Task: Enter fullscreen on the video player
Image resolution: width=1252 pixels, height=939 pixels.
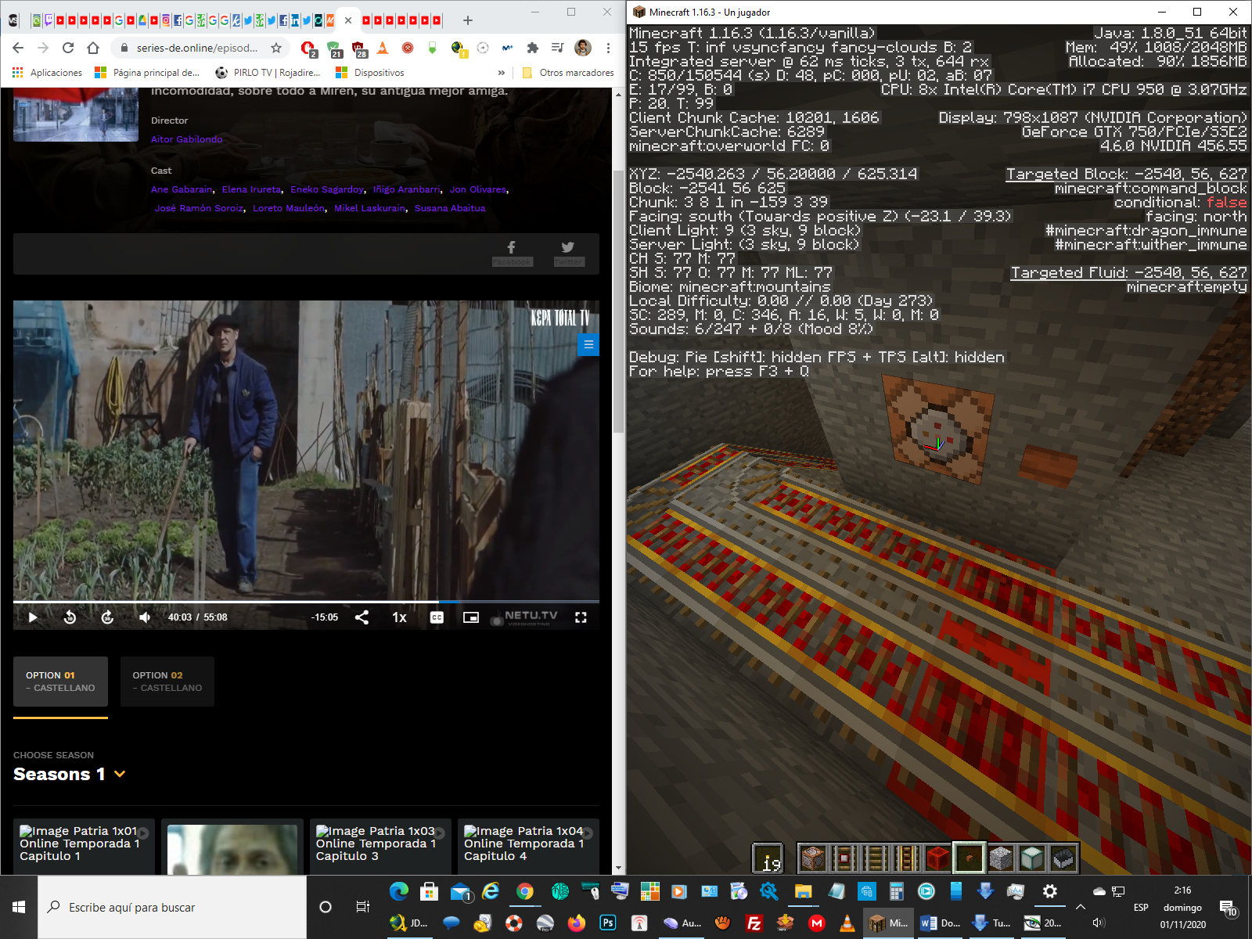Action: pos(581,617)
